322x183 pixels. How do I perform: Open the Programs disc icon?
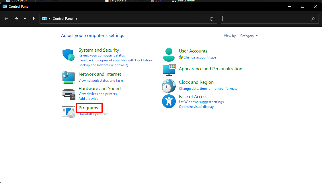(x=68, y=112)
